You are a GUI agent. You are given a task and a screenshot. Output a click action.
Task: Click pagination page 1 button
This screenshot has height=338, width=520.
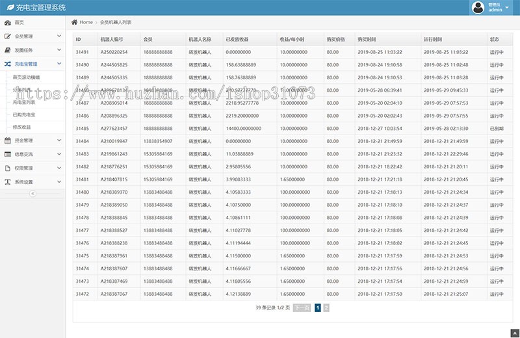(x=318, y=308)
